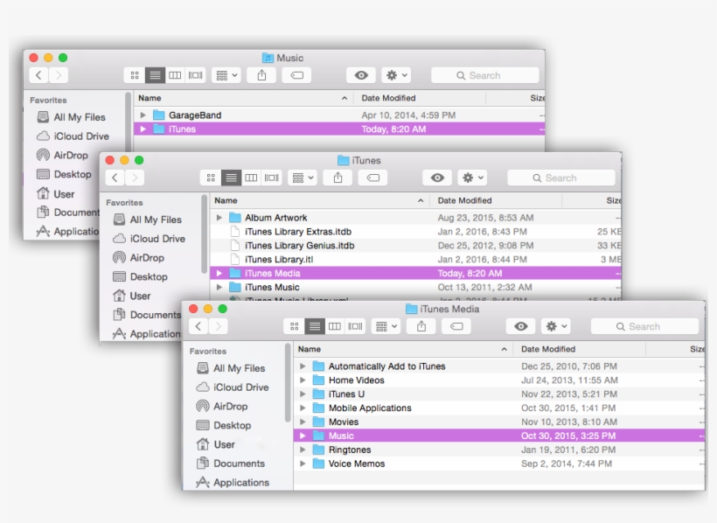
Task: Navigate back using the back arrow
Action: 198,325
